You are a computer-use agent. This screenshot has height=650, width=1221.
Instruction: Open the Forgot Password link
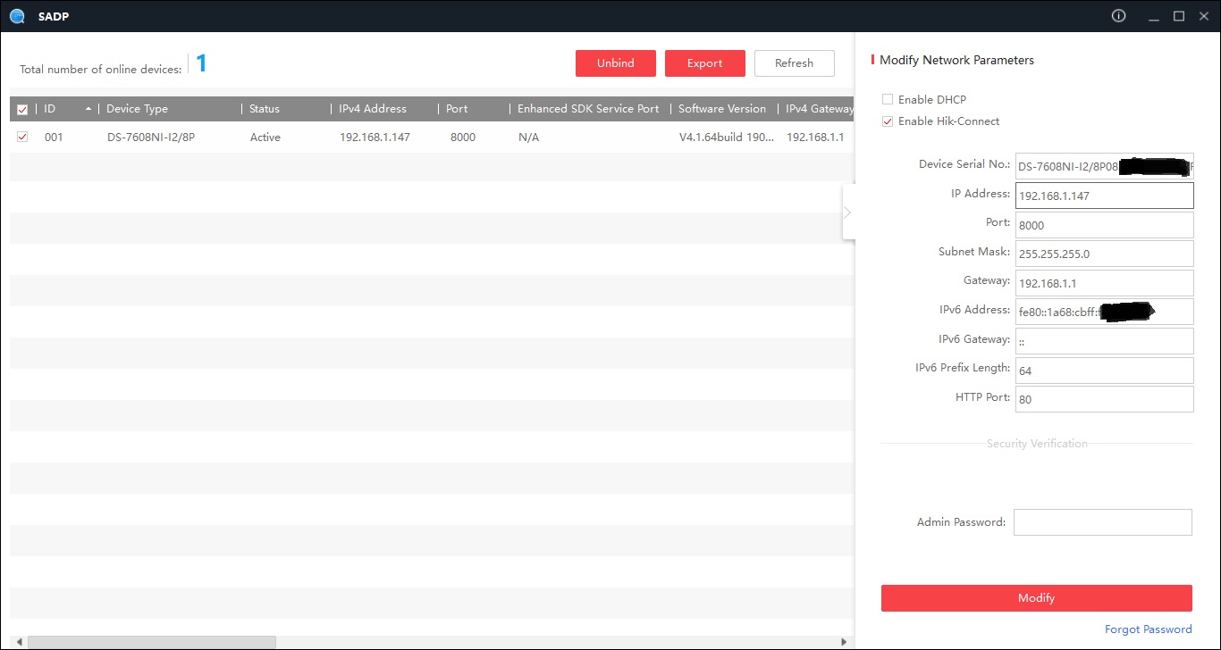coord(1148,629)
